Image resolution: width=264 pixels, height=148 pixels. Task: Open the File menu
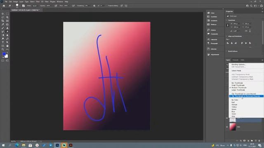coord(6,2)
